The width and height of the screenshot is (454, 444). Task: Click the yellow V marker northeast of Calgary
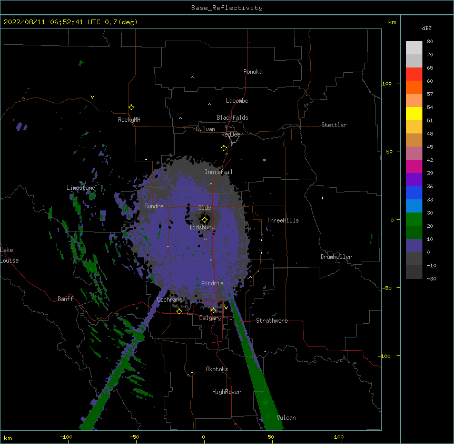coord(226,308)
